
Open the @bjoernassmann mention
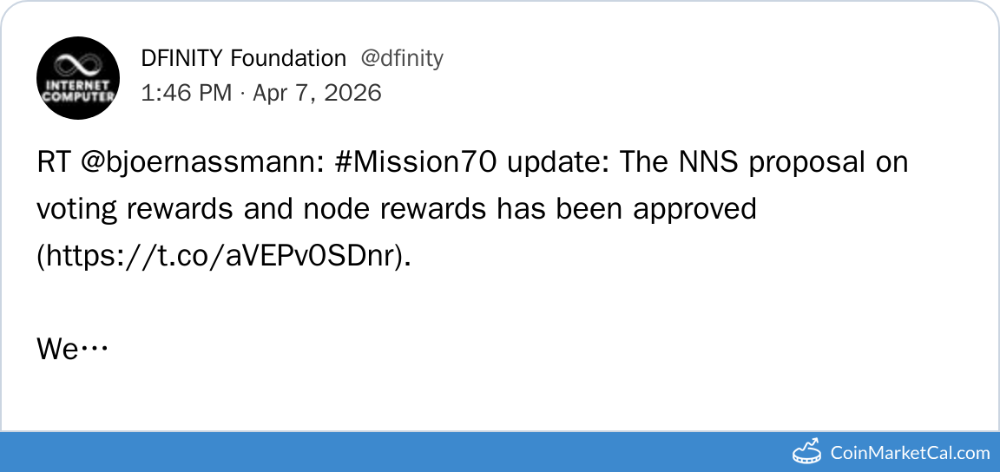tap(204, 162)
